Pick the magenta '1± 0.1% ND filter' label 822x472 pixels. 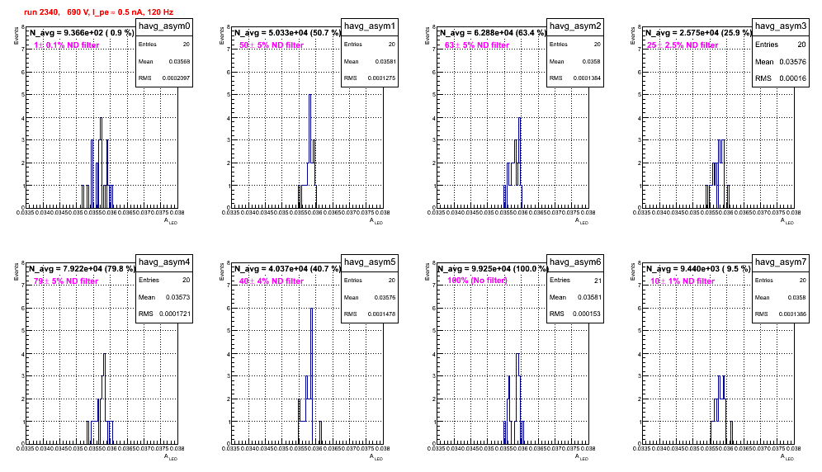(67, 45)
